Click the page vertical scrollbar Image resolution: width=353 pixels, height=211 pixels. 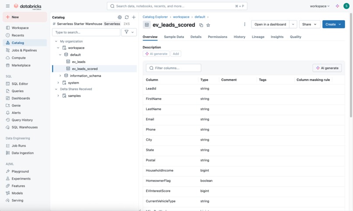click(x=351, y=65)
